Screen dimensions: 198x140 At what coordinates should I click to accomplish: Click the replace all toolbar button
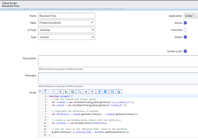(x=73, y=92)
